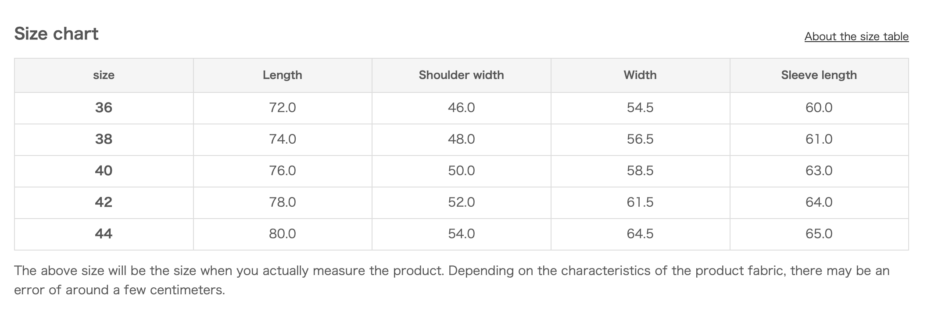This screenshot has width=931, height=325.
Task: Click the 'Size chart' heading
Action: [x=56, y=34]
